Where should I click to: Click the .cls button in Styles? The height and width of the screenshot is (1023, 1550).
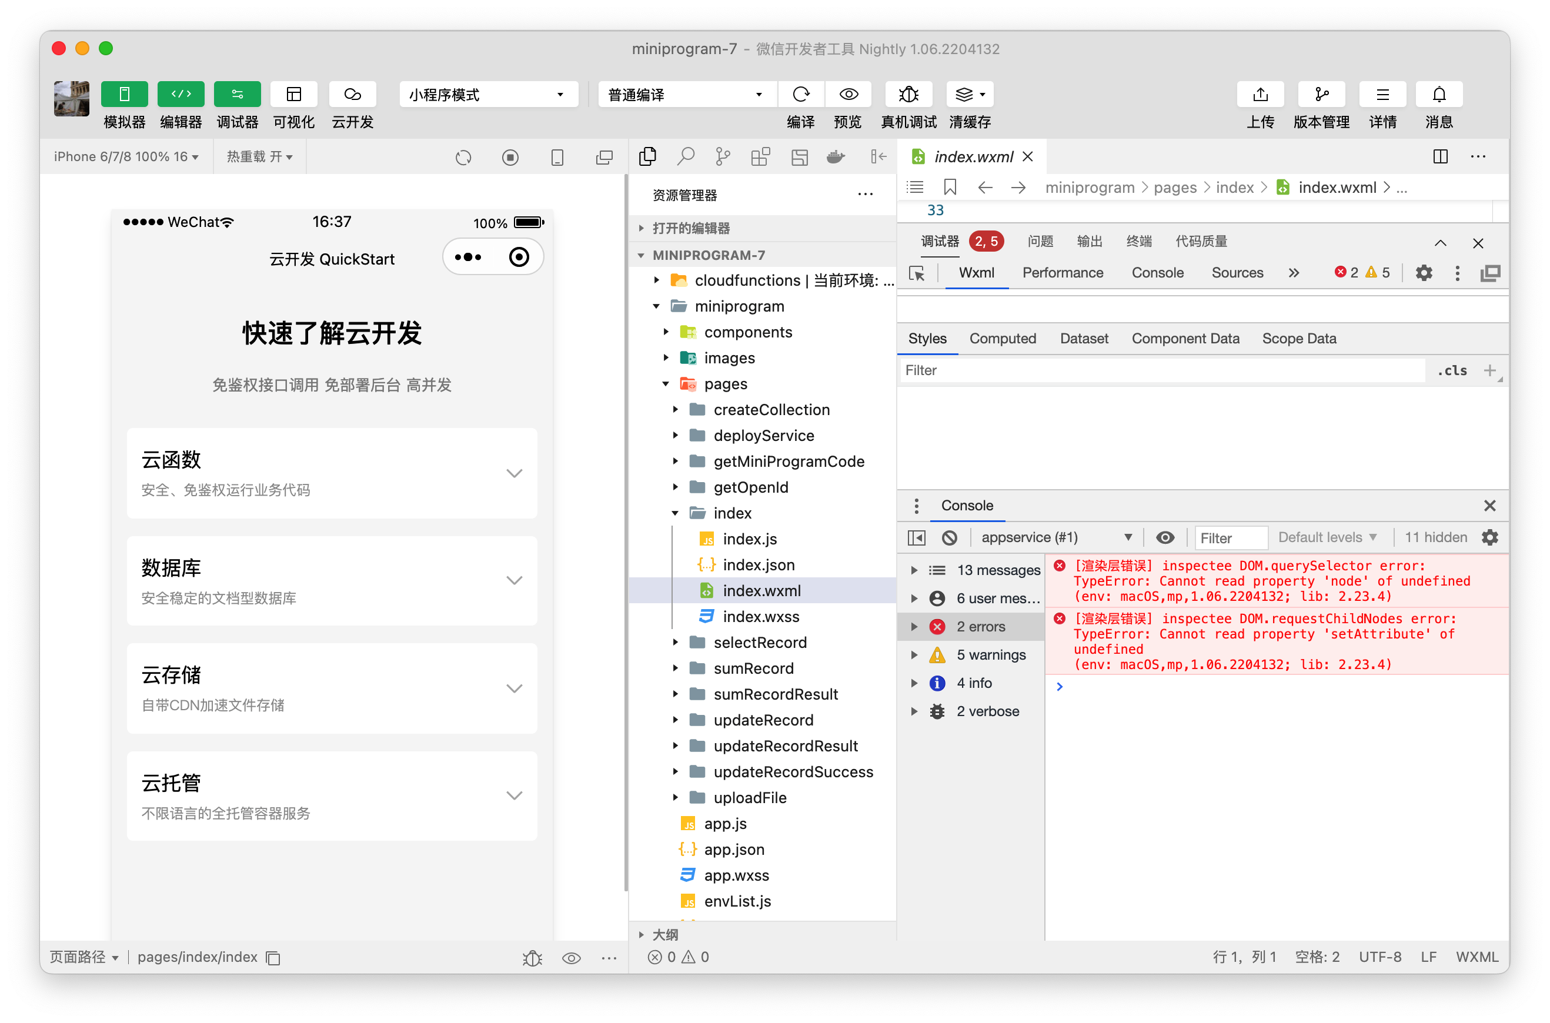(1451, 370)
